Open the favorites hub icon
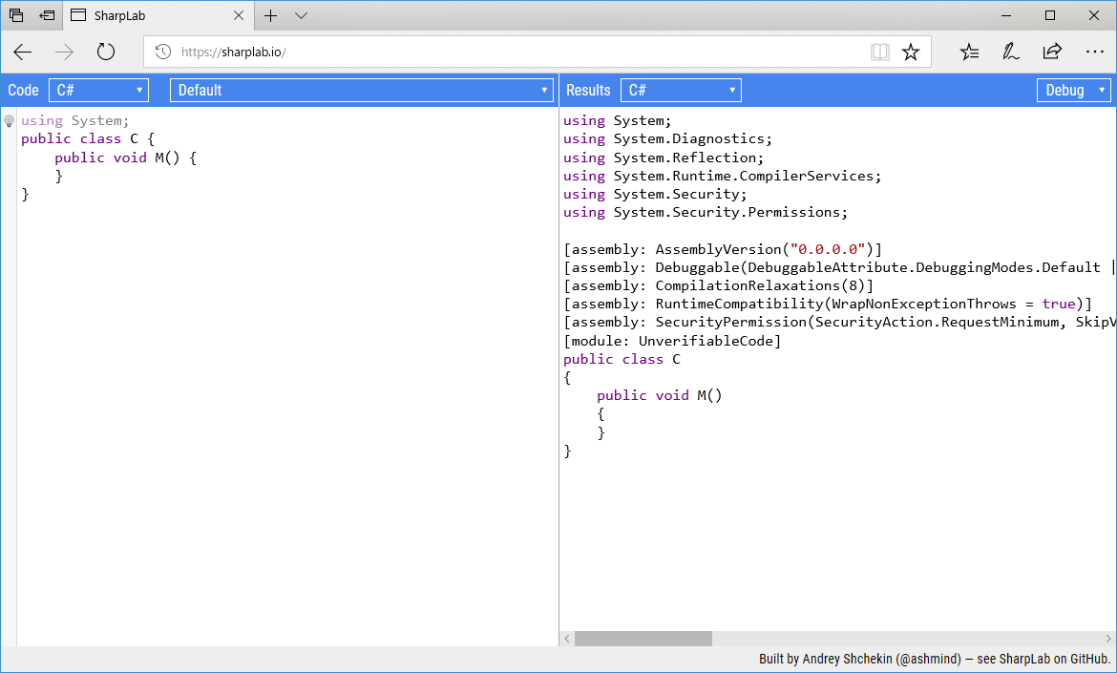Viewport: 1117px width, 673px height. coord(969,52)
